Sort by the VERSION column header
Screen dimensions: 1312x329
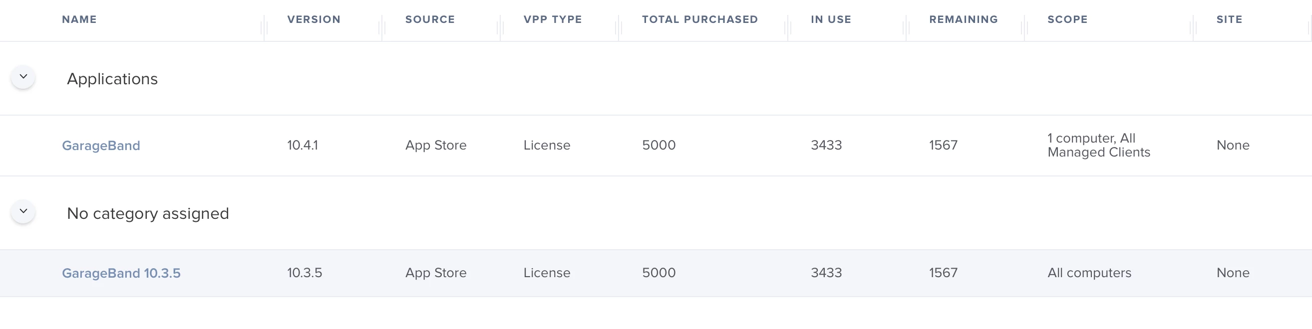[x=314, y=19]
